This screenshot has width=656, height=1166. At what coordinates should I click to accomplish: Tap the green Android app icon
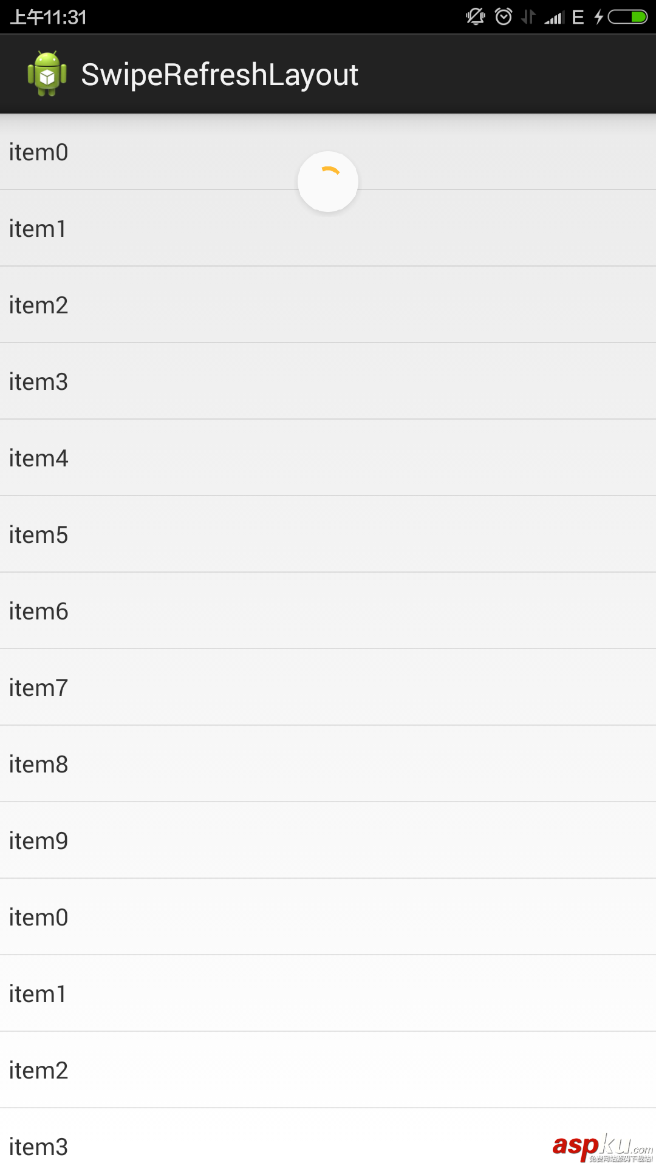tap(47, 74)
